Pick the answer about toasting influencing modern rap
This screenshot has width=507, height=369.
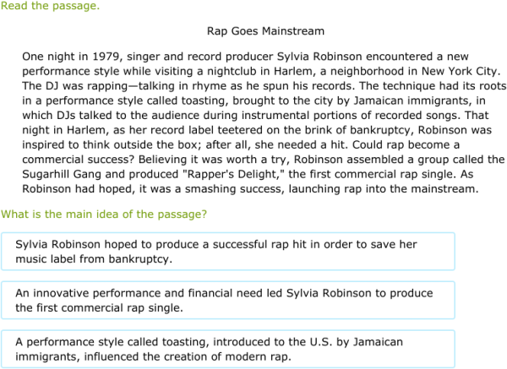coord(228,349)
